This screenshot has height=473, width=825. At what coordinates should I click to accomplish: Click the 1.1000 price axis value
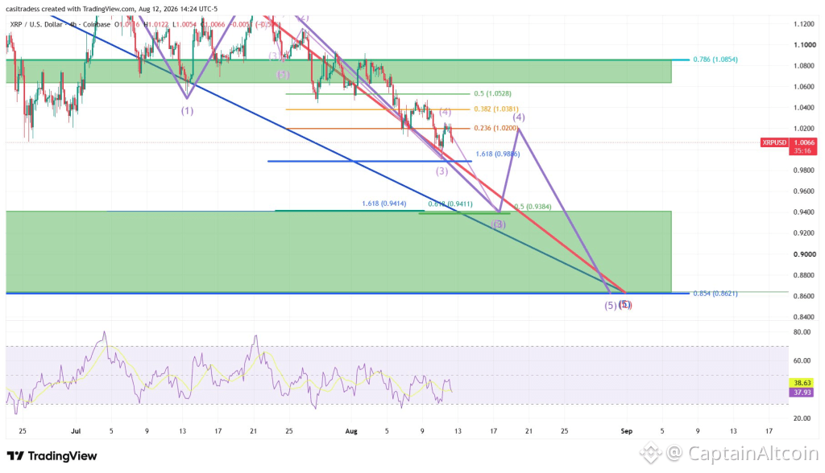tap(805, 45)
